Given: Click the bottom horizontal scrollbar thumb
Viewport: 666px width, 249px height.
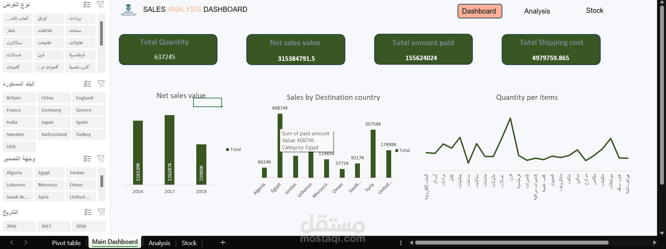Looking at the screenshot, I should 512,243.
